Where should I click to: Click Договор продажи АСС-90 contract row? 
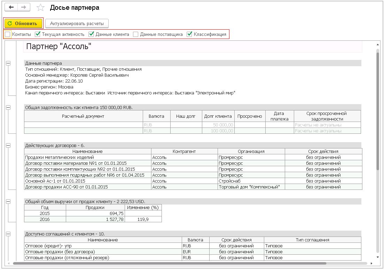point(193,187)
